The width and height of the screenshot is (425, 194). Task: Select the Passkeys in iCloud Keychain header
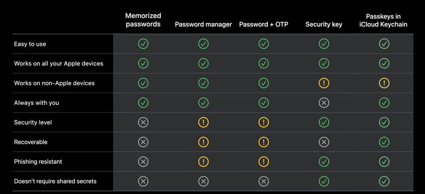(383, 20)
